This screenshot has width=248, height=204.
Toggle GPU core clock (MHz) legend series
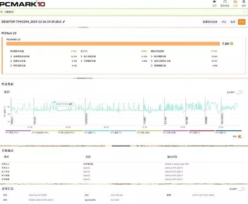(x=71, y=132)
